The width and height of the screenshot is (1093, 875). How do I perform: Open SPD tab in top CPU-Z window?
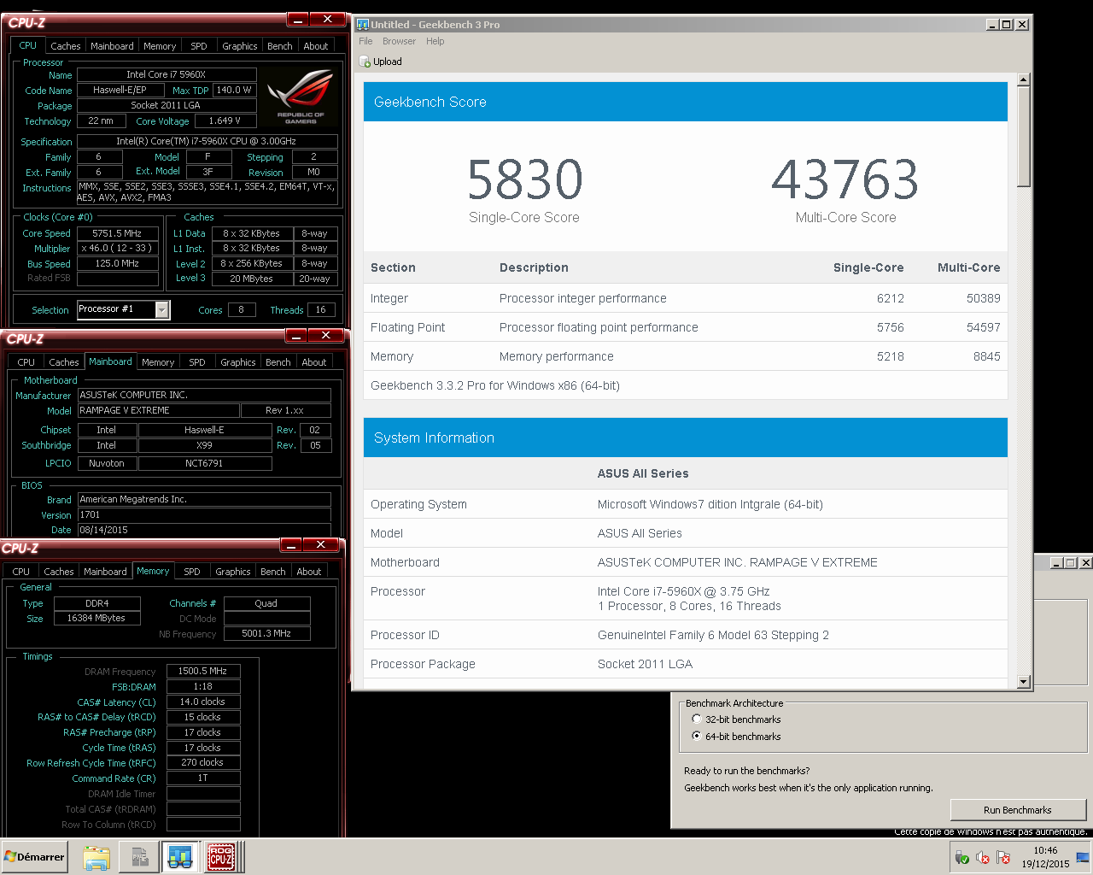point(199,46)
